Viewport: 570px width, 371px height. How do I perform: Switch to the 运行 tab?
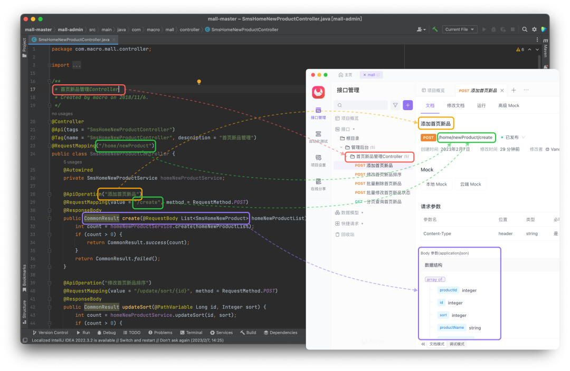[481, 105]
